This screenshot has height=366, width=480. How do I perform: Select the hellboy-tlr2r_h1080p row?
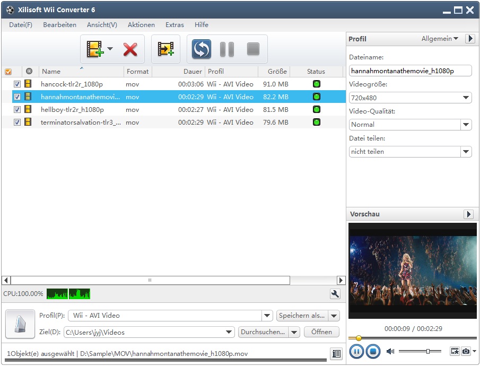[x=179, y=109]
